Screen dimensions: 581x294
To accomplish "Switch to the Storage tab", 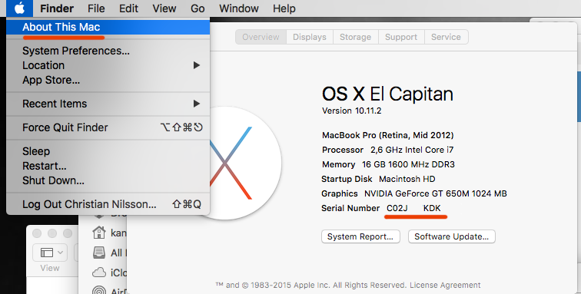I will (x=355, y=37).
